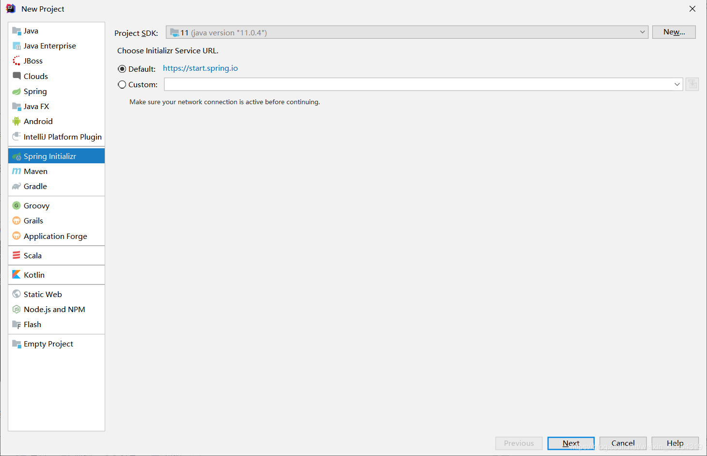707x456 pixels.
Task: Open the https://start.spring.io link
Action: point(200,68)
